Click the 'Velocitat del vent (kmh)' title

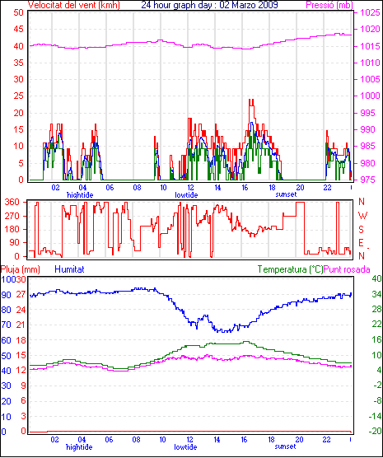click(x=73, y=5)
